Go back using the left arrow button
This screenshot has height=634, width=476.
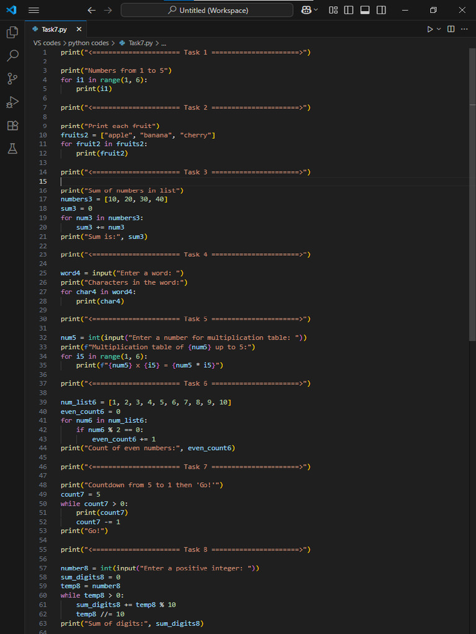(x=92, y=11)
